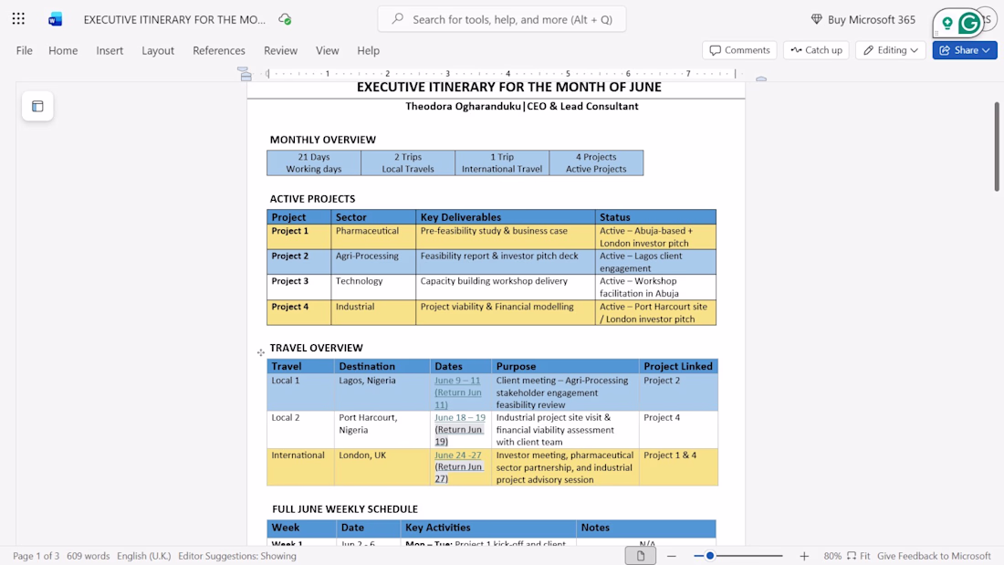Open the Share dropdown

click(965, 50)
